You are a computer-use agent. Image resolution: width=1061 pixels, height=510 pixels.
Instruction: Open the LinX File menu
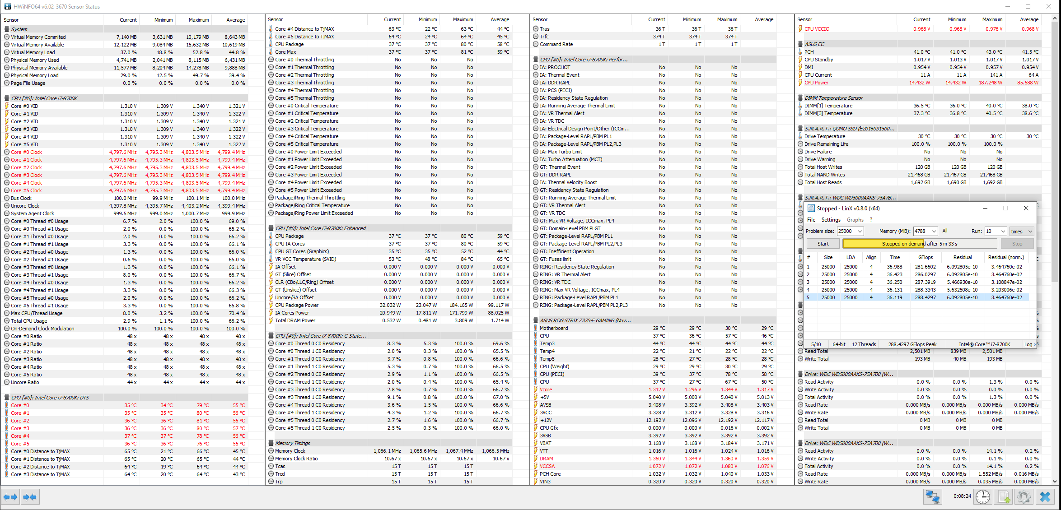[811, 220]
